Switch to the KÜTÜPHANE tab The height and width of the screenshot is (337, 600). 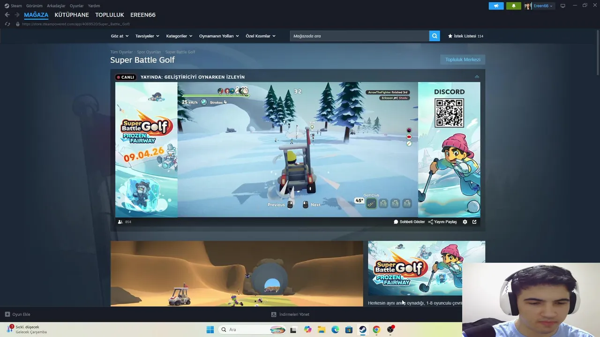[72, 15]
